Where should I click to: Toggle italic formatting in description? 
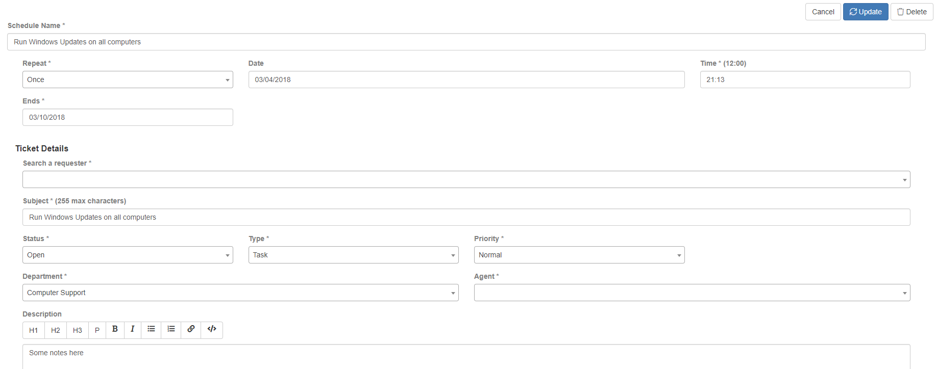pyautogui.click(x=133, y=330)
